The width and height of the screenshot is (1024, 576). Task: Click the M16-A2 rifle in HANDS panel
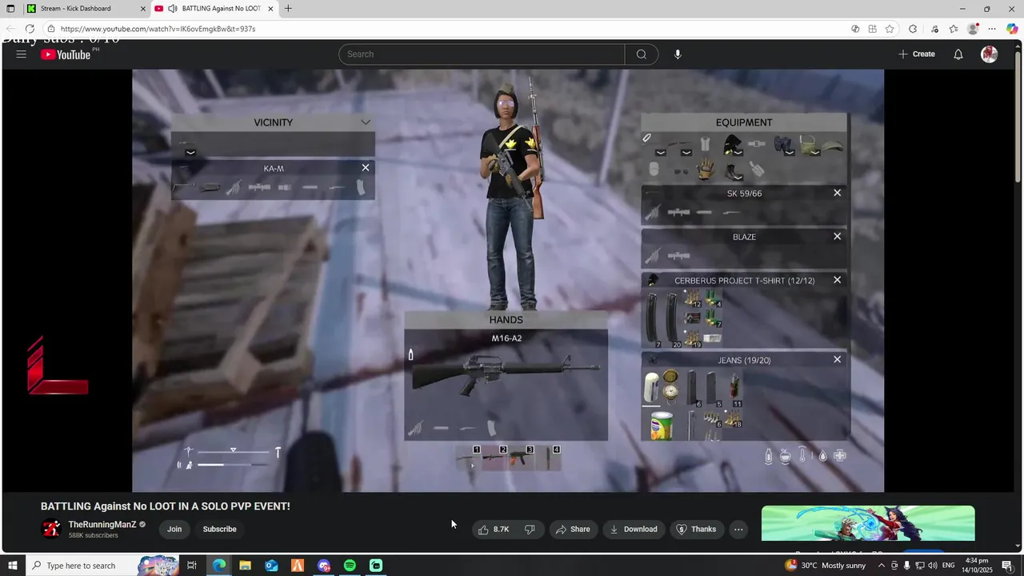click(506, 376)
